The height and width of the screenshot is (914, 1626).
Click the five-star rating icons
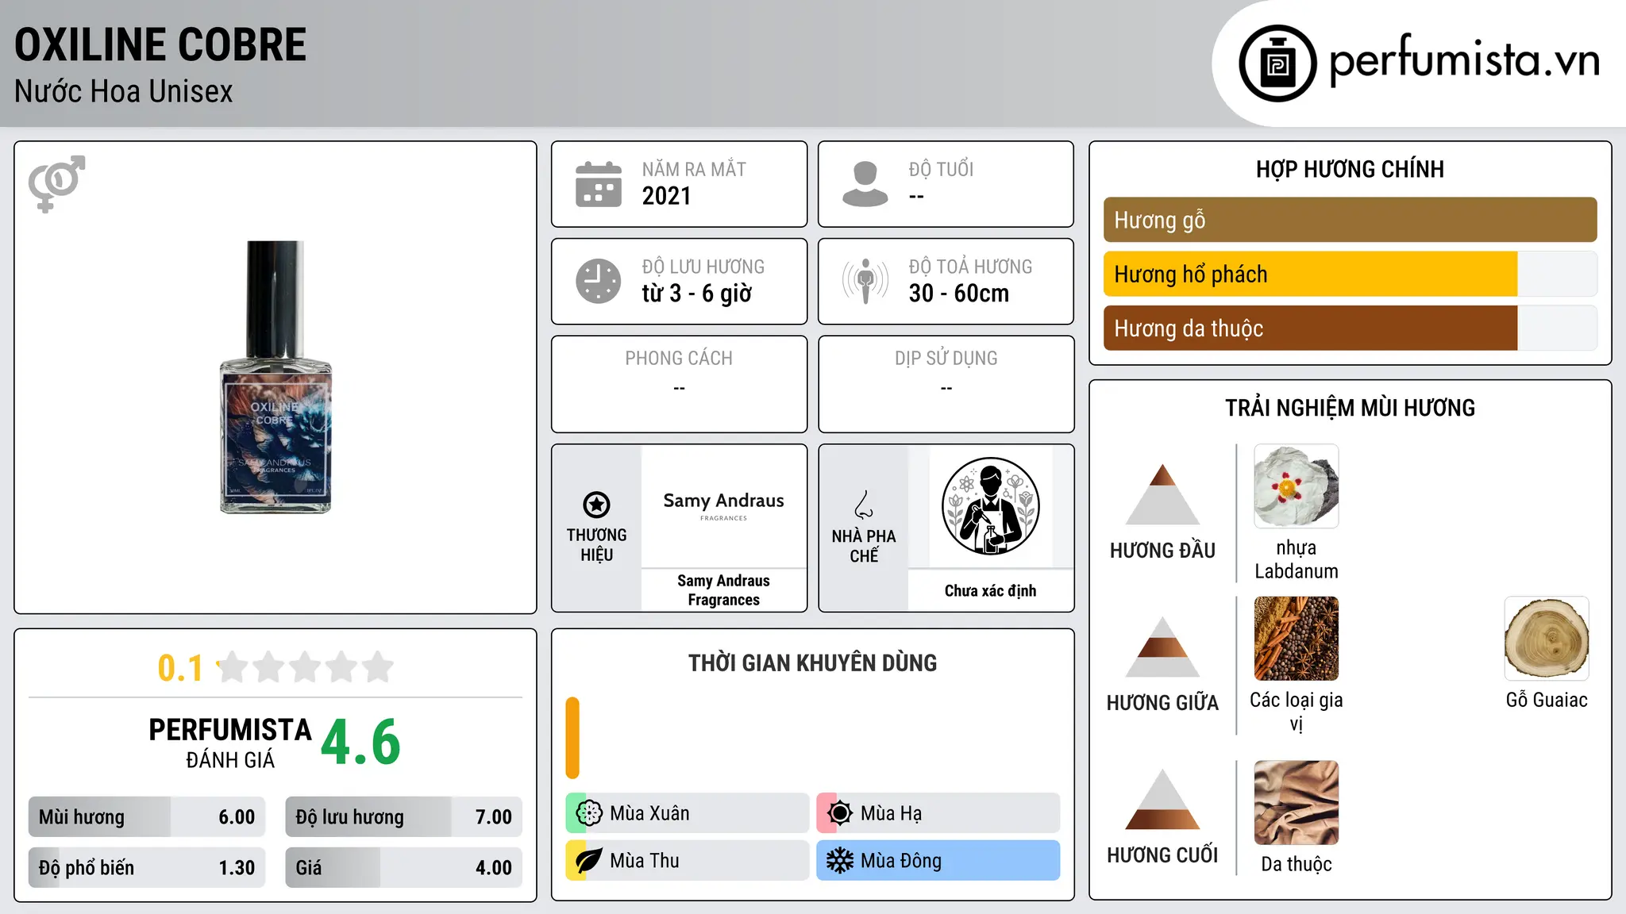[306, 667]
